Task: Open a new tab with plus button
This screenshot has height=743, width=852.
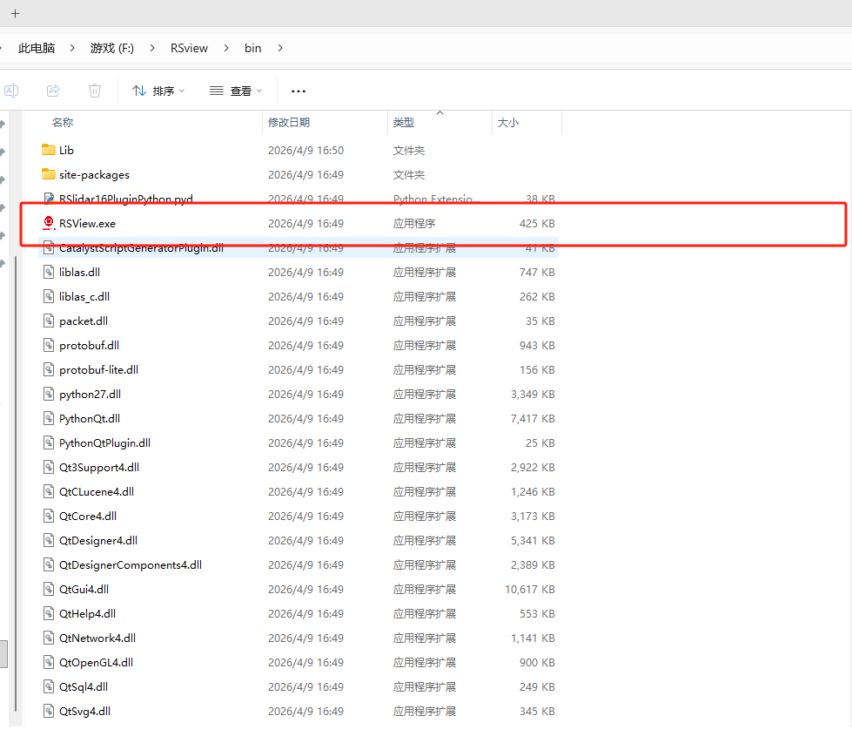Action: (x=15, y=14)
